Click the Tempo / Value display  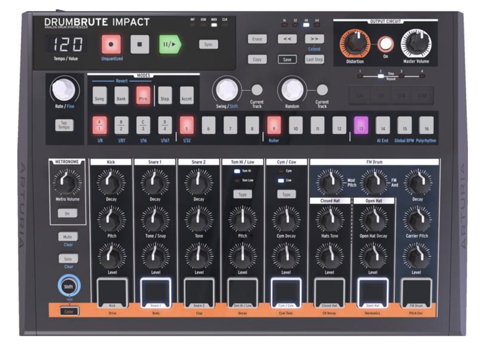click(66, 44)
